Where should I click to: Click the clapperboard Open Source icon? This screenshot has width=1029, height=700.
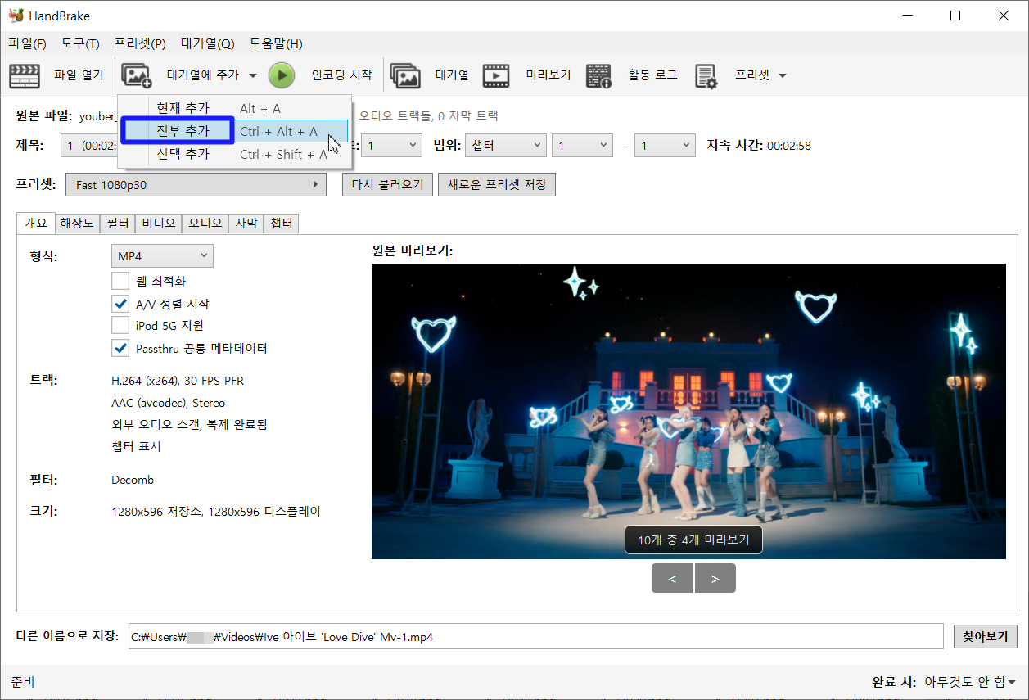25,75
